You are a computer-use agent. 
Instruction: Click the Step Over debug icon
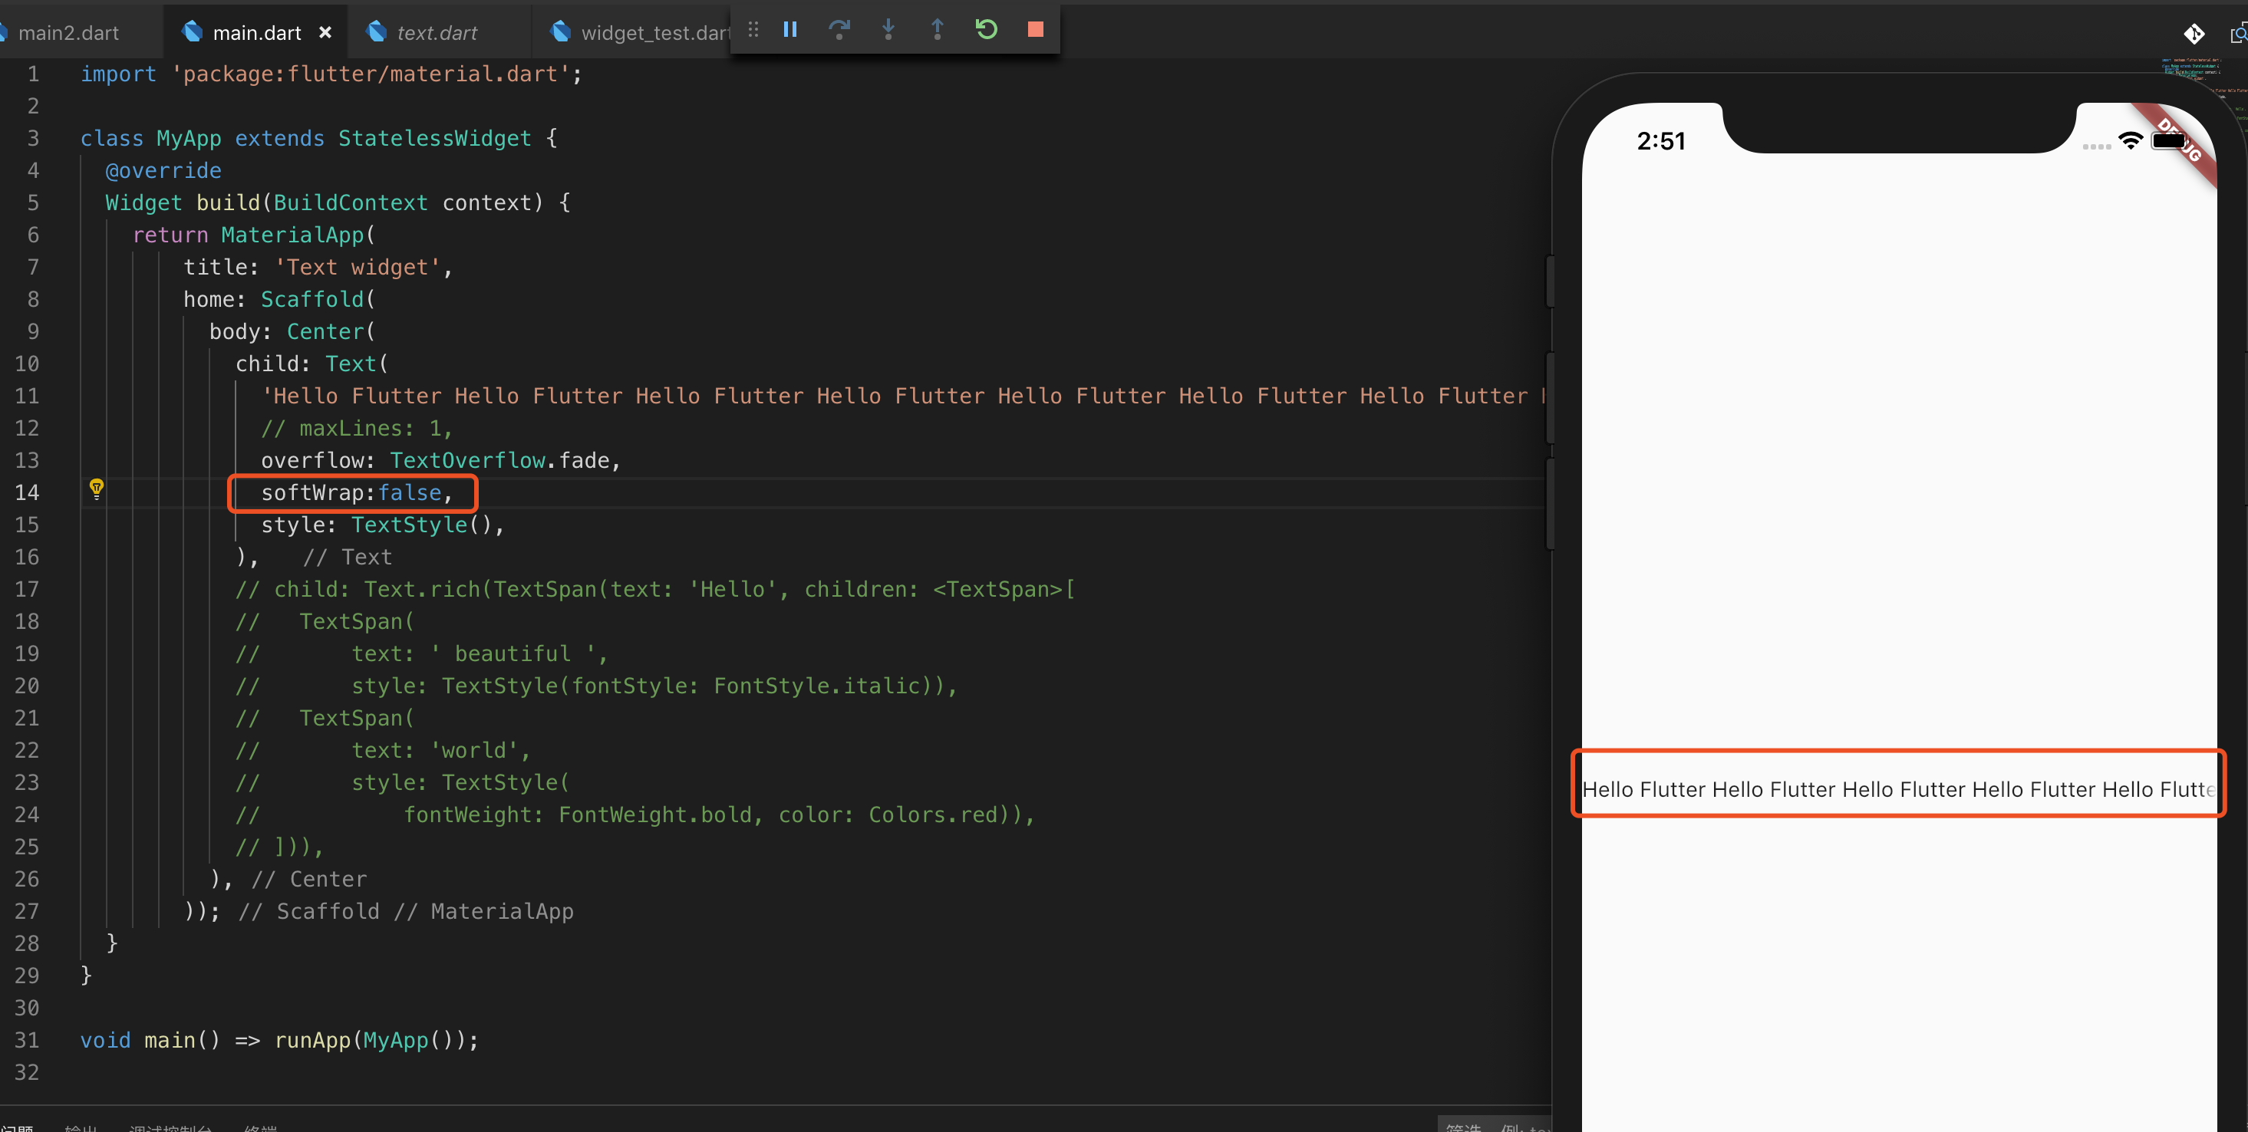839,30
